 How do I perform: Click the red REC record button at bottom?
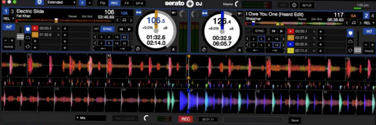click(x=185, y=119)
